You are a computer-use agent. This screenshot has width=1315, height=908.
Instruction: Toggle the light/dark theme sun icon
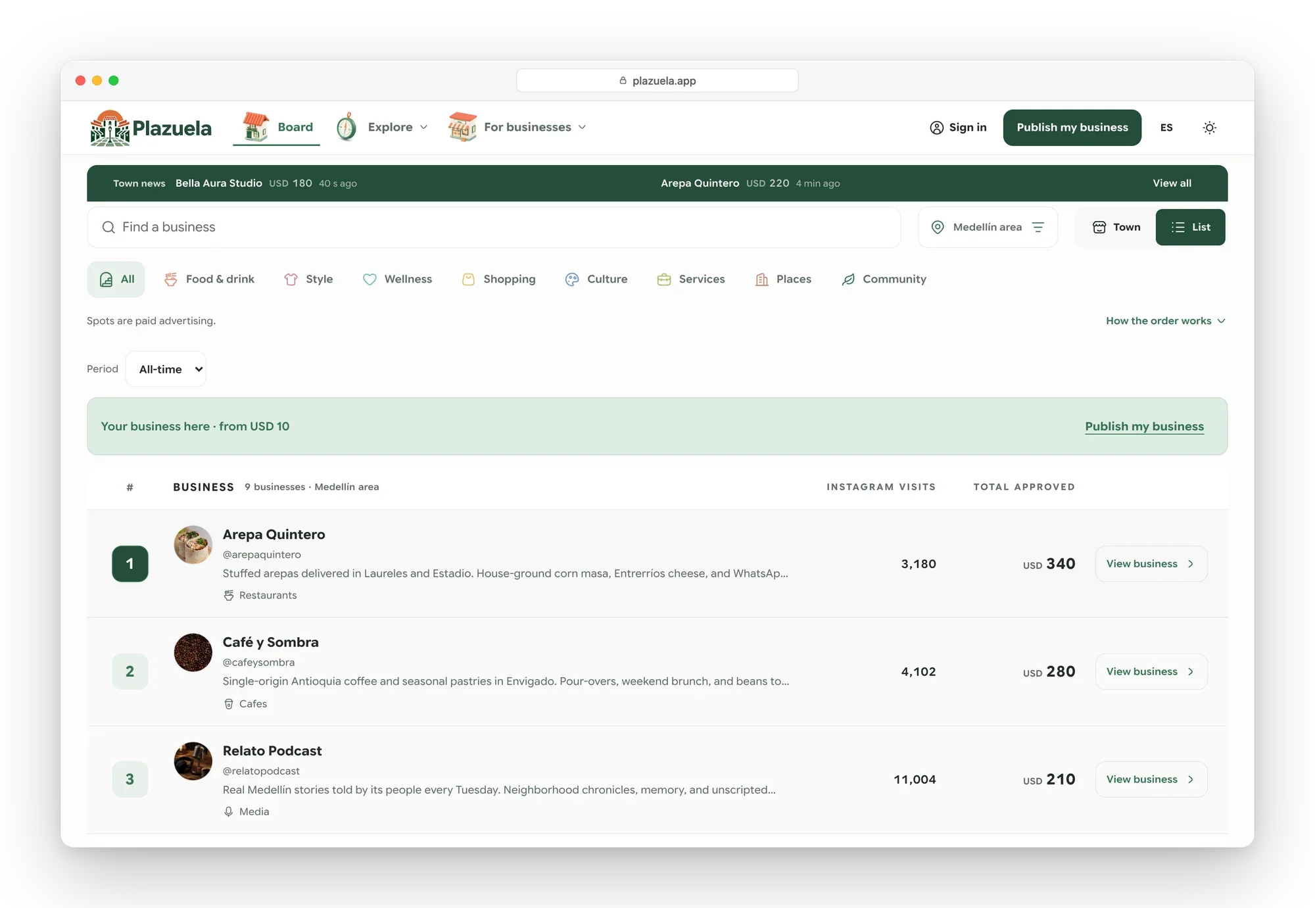coord(1209,128)
